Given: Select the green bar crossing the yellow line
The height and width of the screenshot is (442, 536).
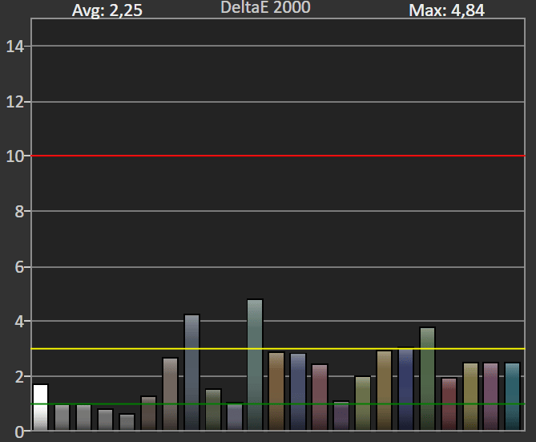Looking at the screenshot, I should pyautogui.click(x=427, y=379).
